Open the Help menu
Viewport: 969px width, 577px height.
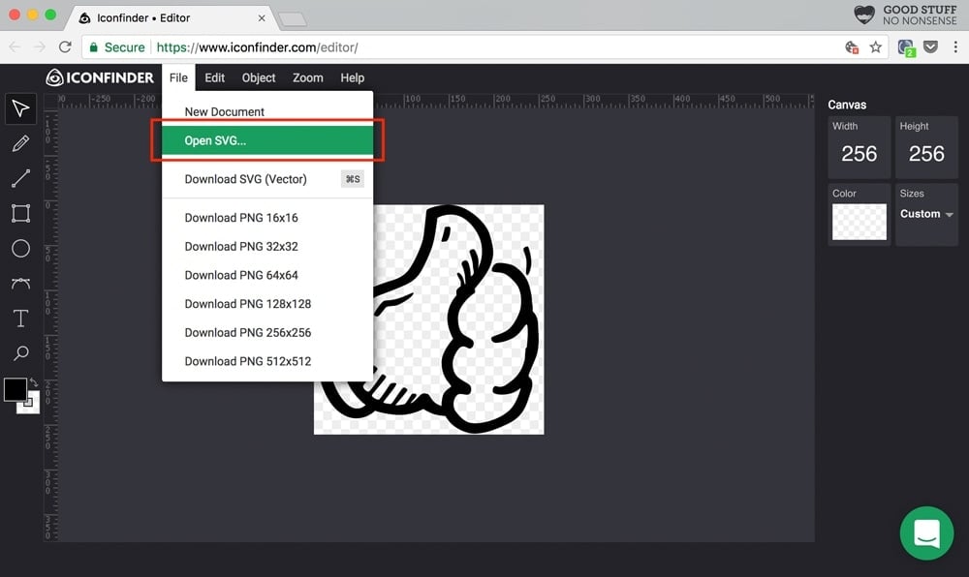click(x=352, y=77)
